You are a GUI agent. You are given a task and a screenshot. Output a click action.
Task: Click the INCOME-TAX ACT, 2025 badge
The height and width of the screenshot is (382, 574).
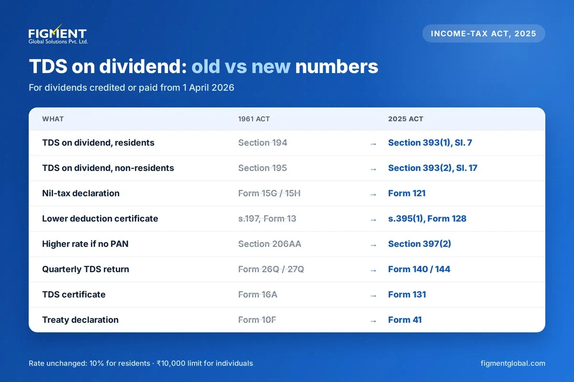point(484,33)
